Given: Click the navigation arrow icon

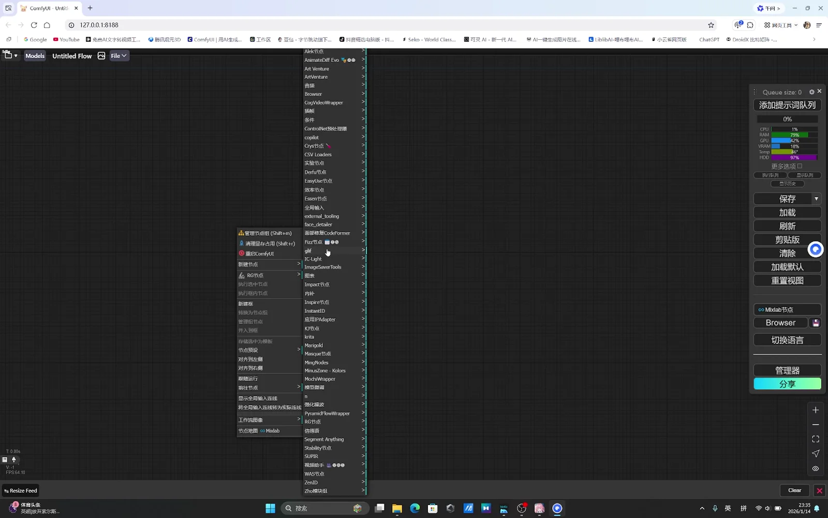Looking at the screenshot, I should 816,453.
